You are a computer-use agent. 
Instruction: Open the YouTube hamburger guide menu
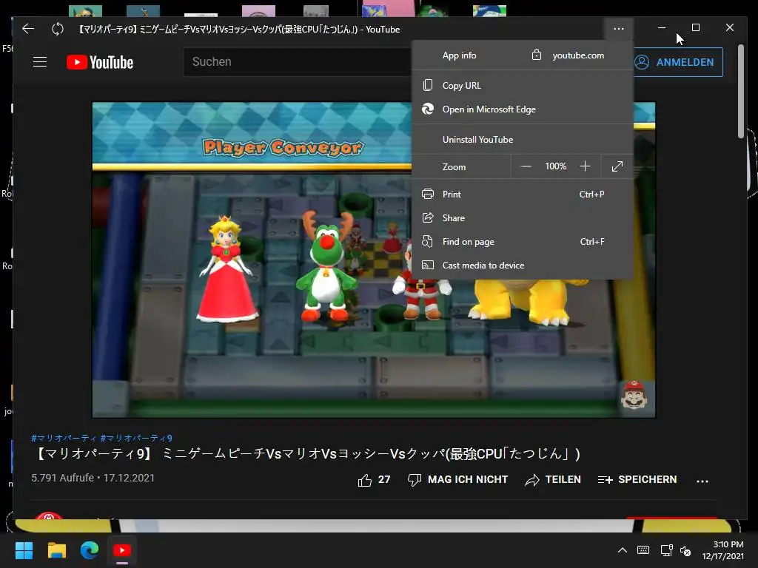tap(40, 62)
